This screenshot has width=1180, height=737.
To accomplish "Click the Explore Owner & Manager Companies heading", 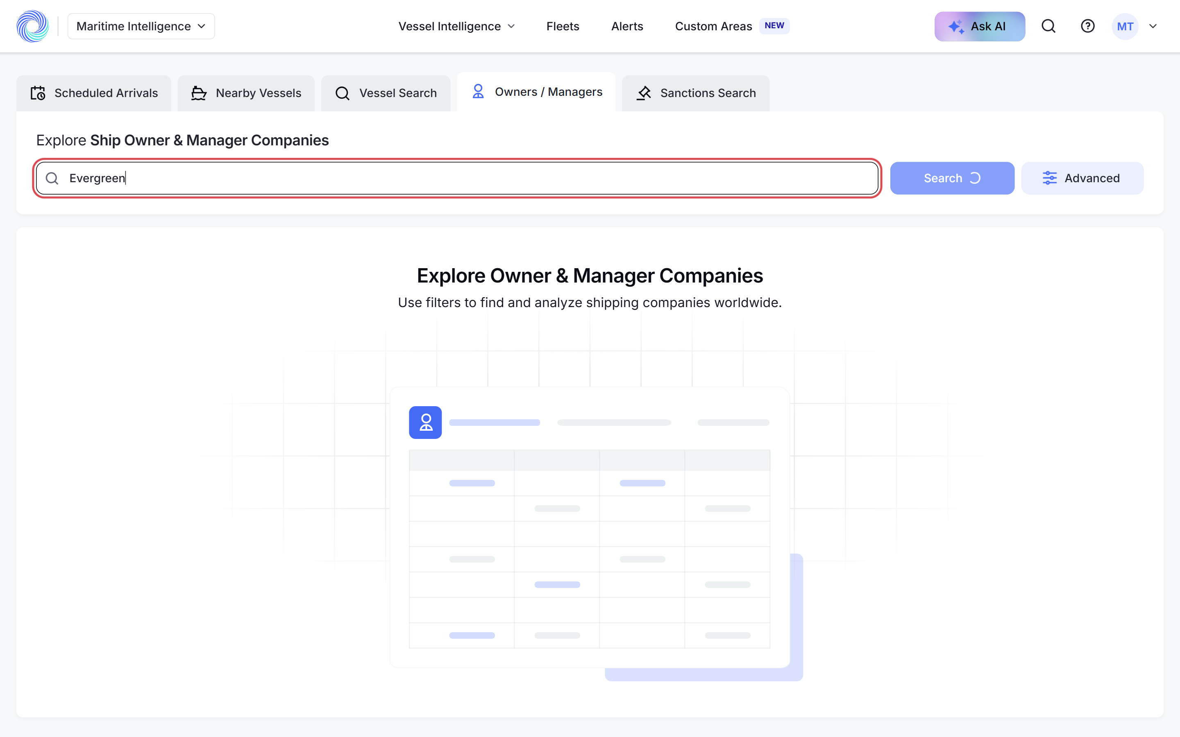I will point(590,276).
